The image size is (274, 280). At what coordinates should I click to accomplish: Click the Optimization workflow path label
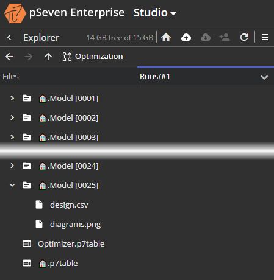click(x=99, y=57)
